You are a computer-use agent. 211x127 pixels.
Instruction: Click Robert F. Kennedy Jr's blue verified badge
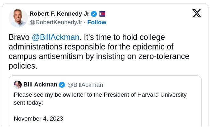click(94, 14)
